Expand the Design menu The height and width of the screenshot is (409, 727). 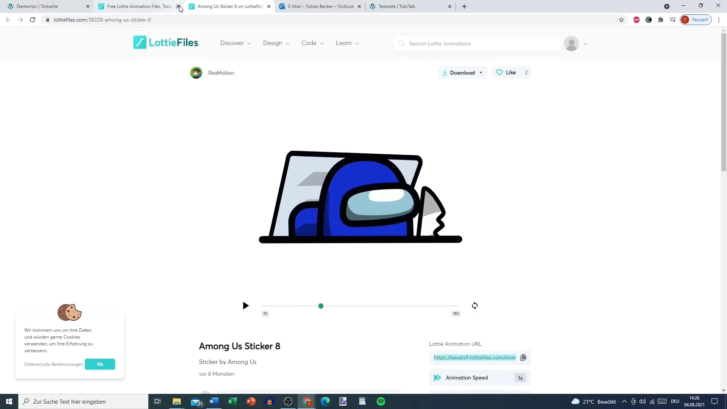(x=276, y=43)
